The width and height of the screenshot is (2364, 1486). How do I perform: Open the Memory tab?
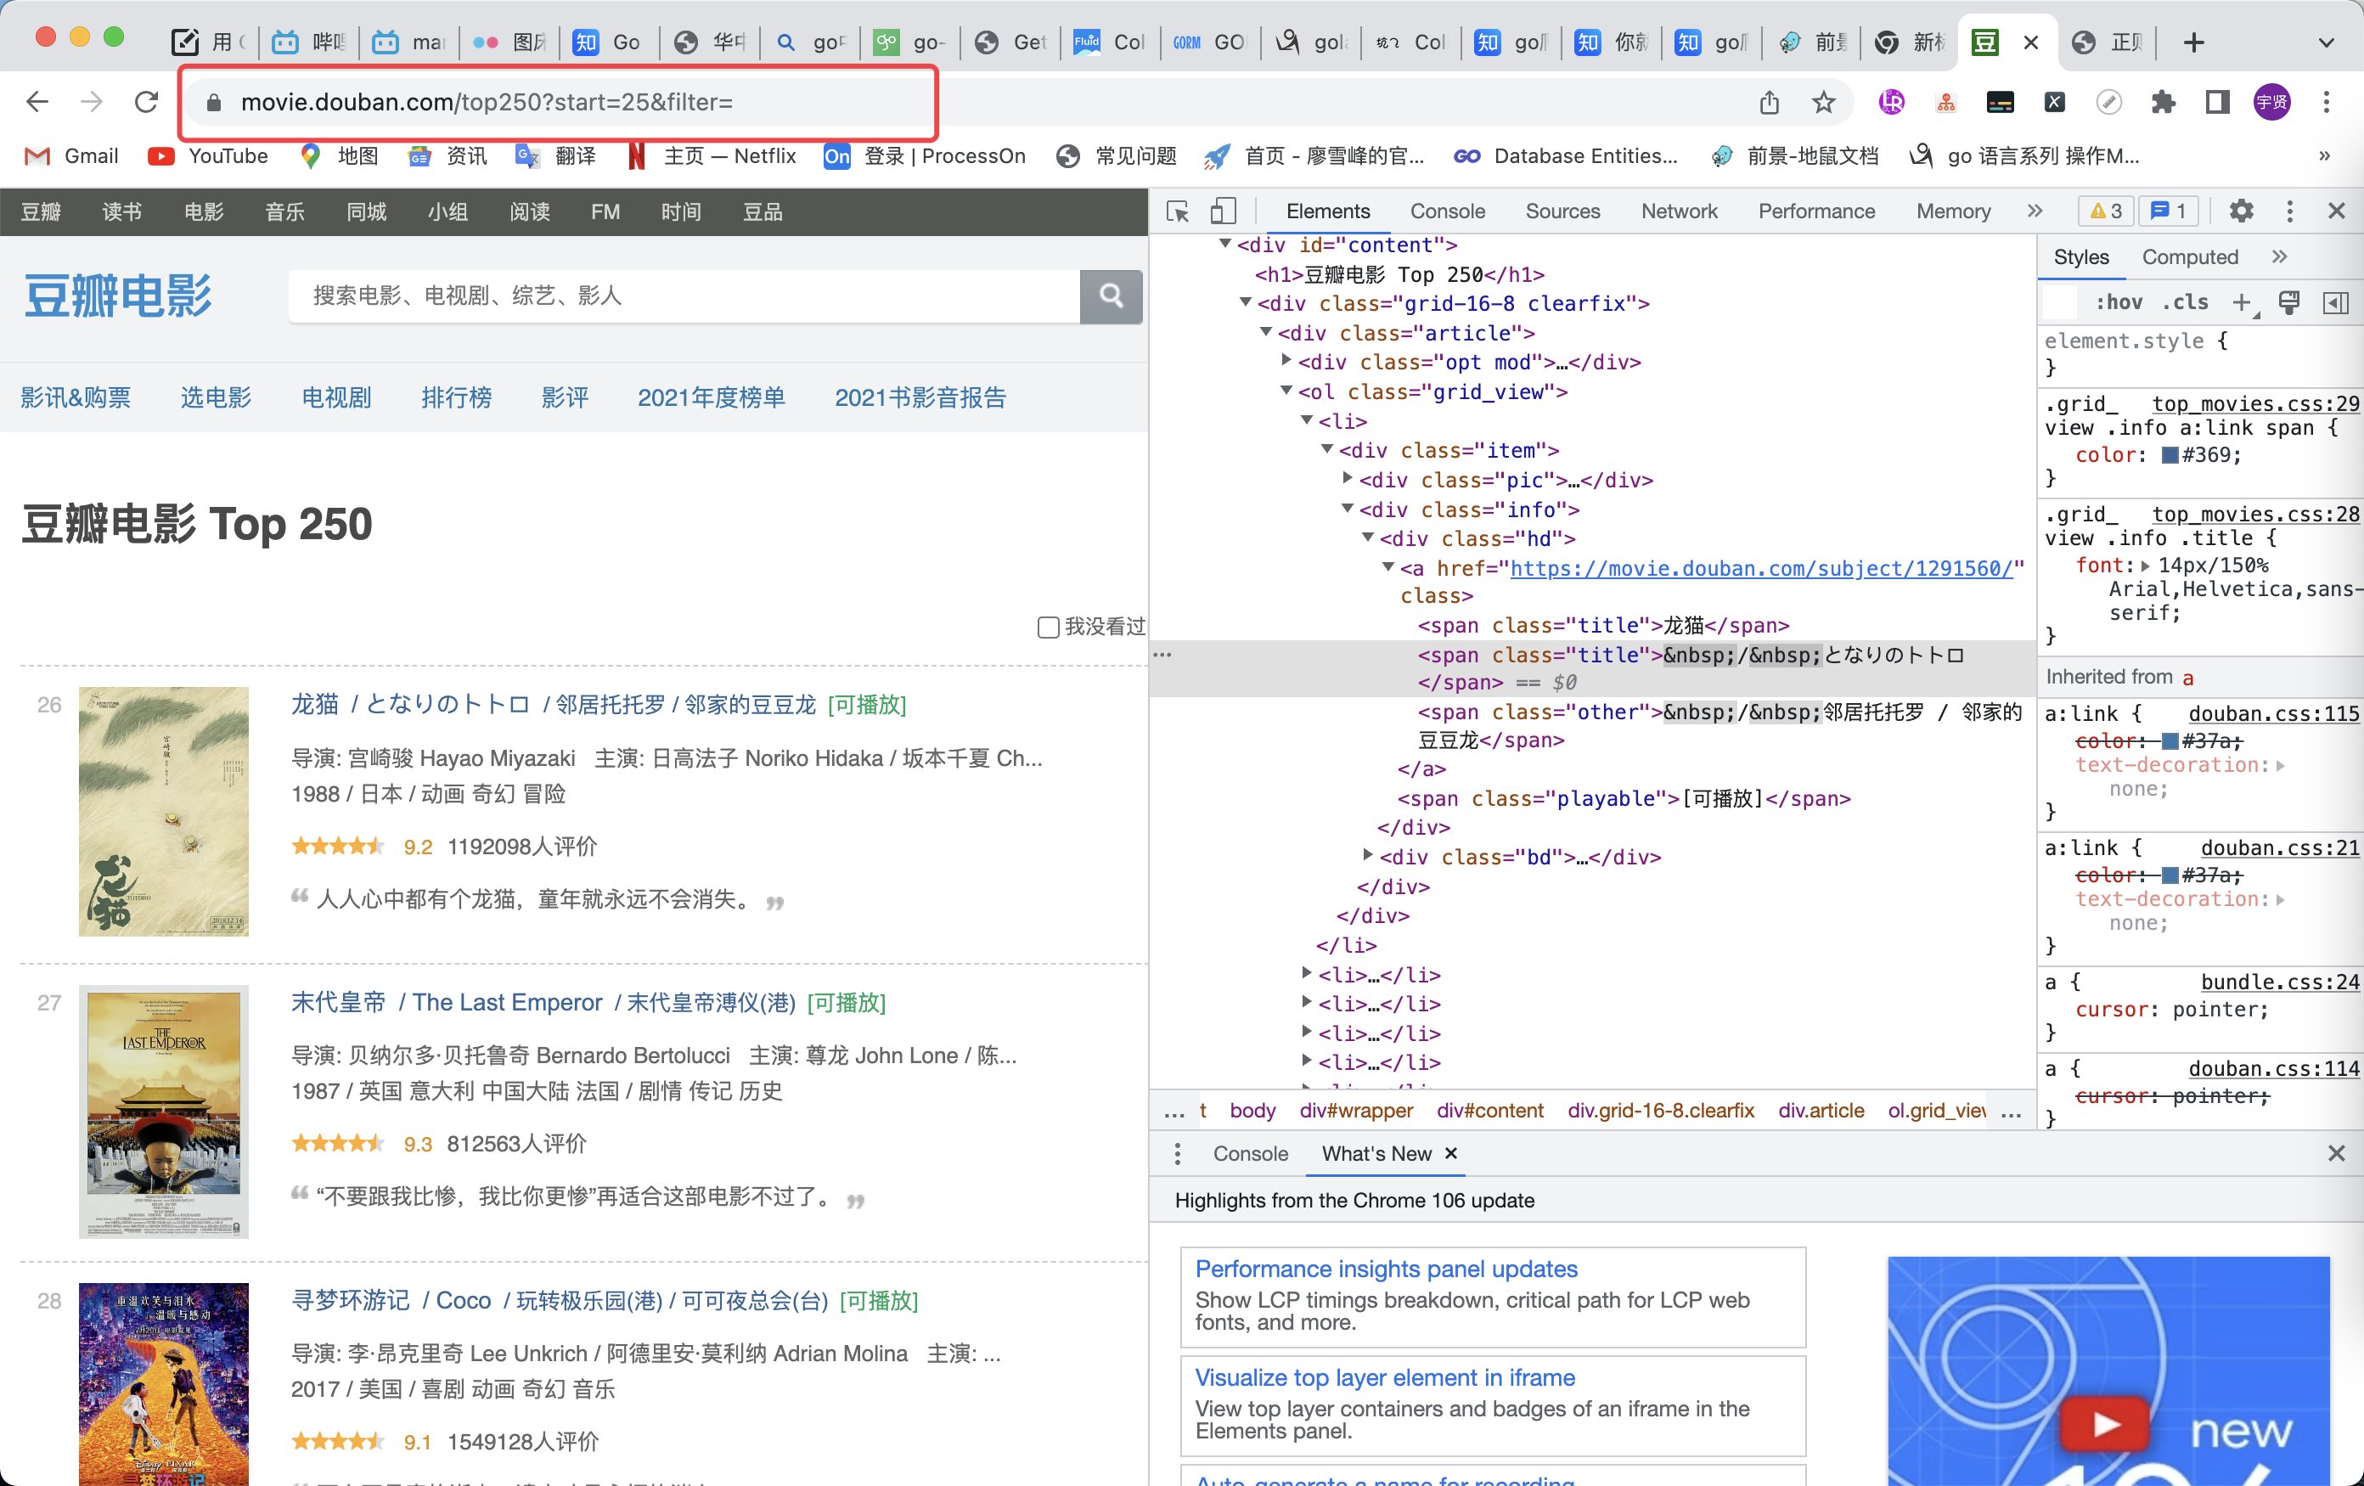(1953, 211)
